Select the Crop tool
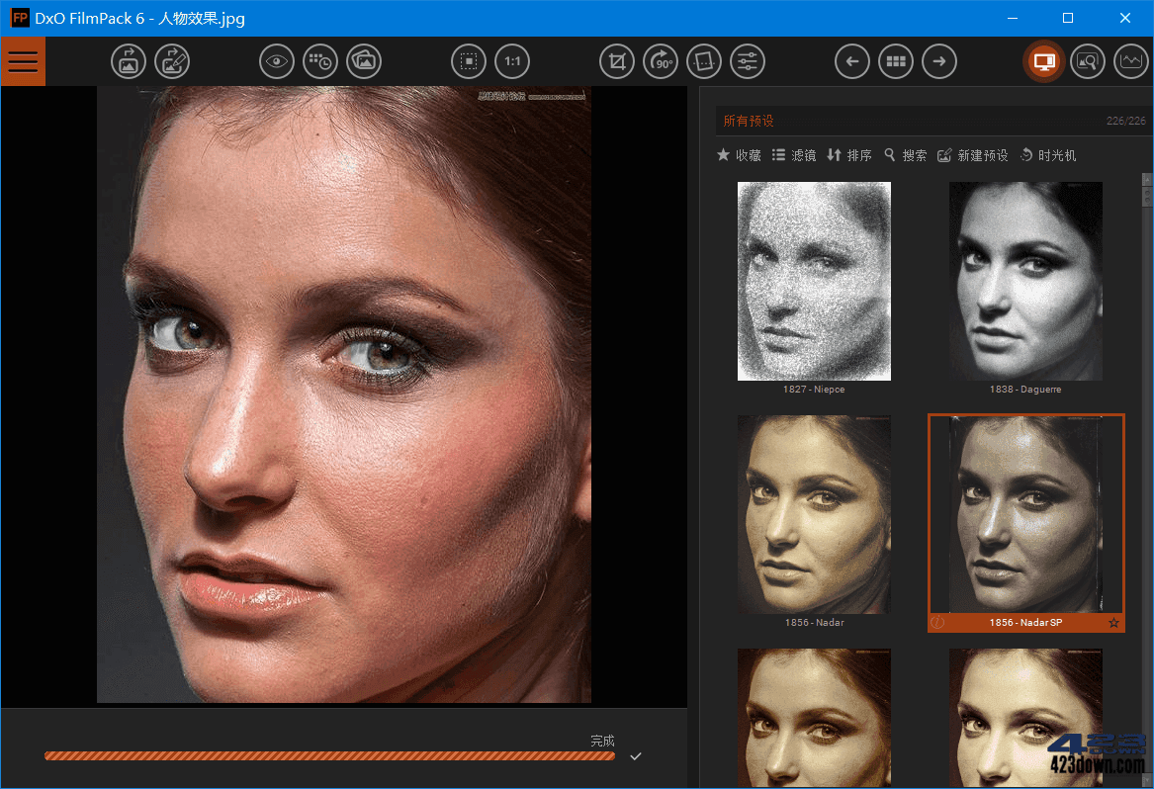The image size is (1154, 789). [617, 61]
